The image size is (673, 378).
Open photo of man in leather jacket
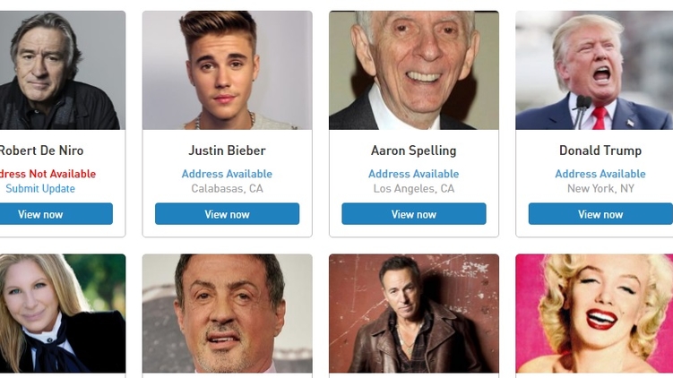coord(413,314)
